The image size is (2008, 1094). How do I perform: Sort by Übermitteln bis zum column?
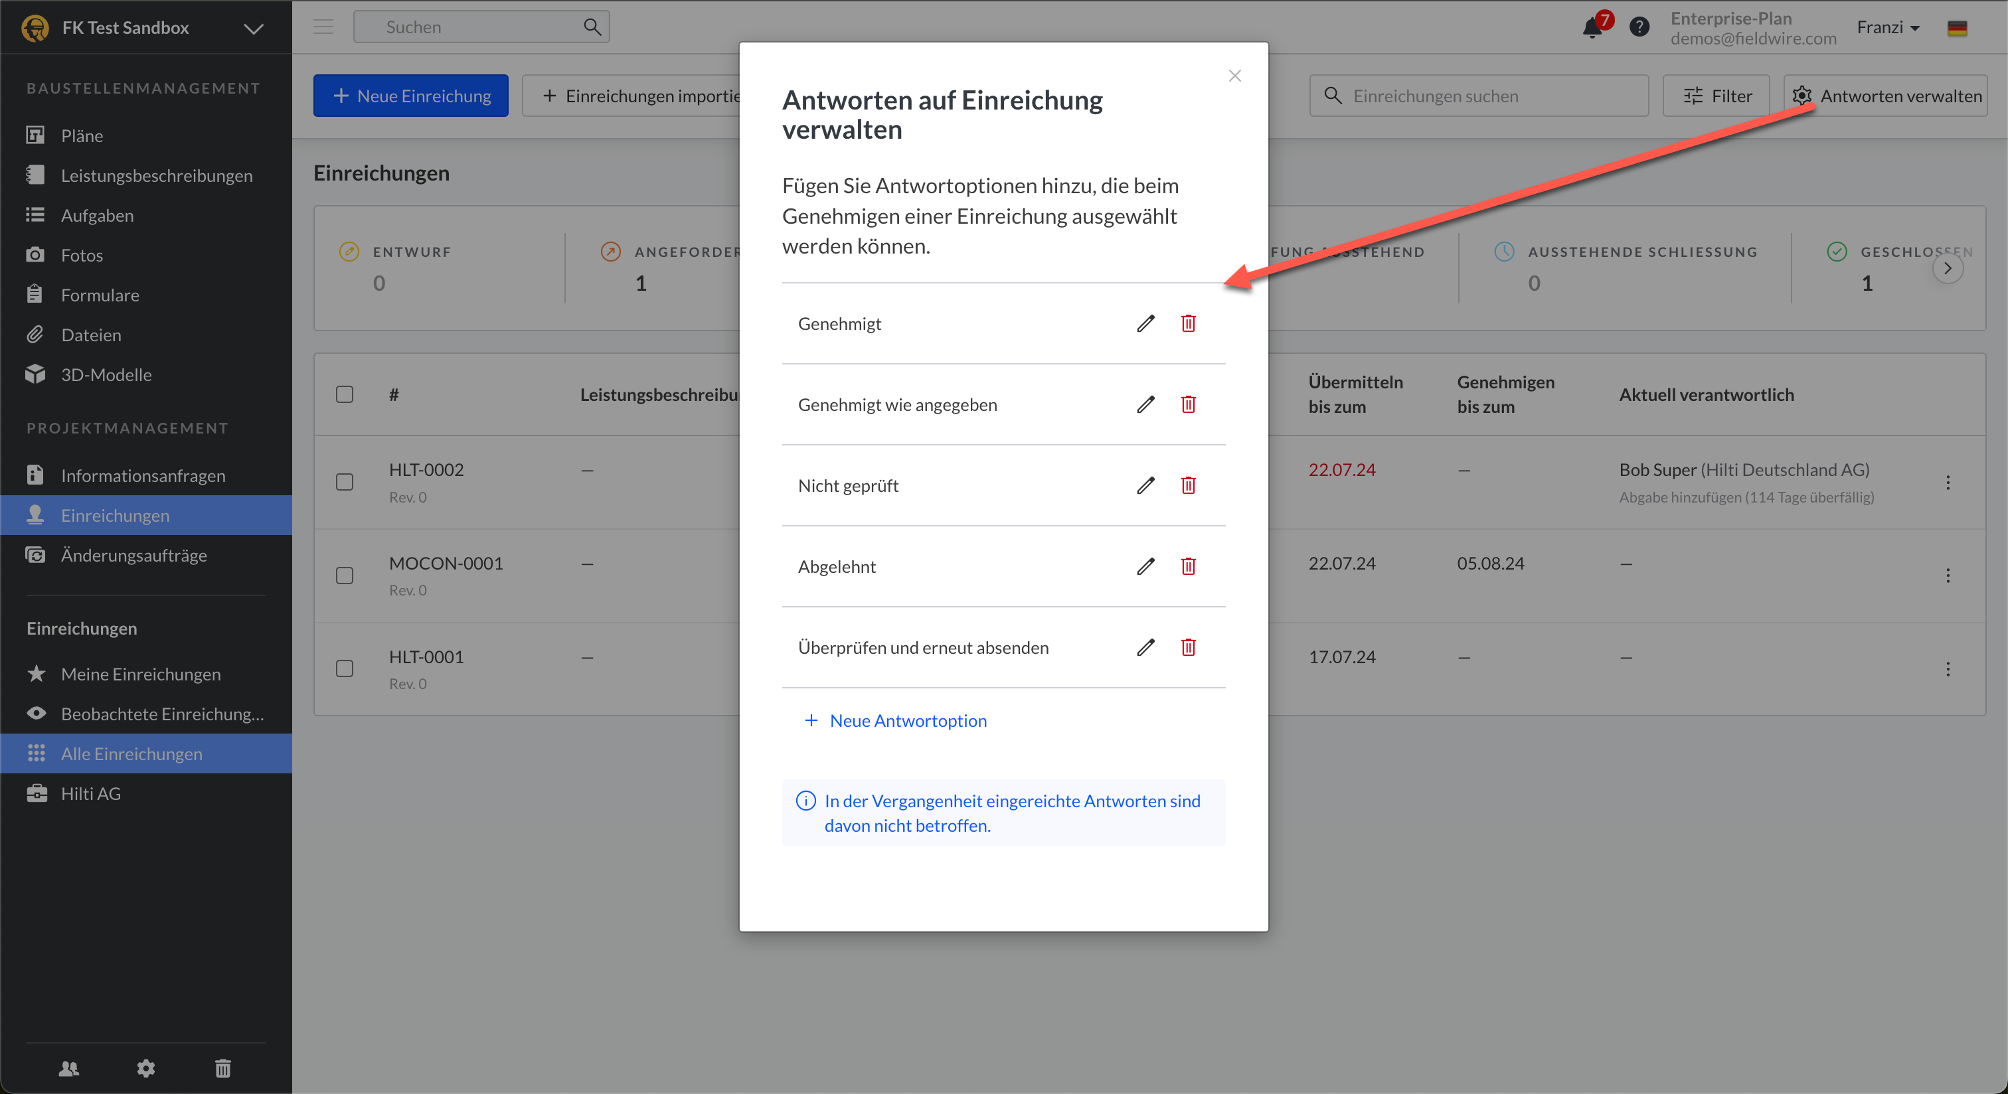pyautogui.click(x=1355, y=394)
